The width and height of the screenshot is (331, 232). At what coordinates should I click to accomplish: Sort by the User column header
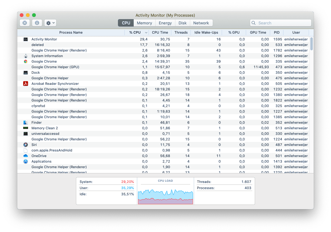296,32
